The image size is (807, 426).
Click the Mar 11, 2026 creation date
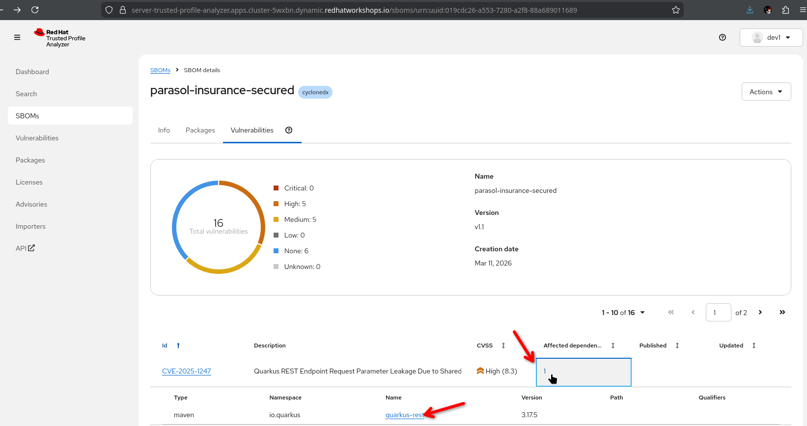pos(493,263)
